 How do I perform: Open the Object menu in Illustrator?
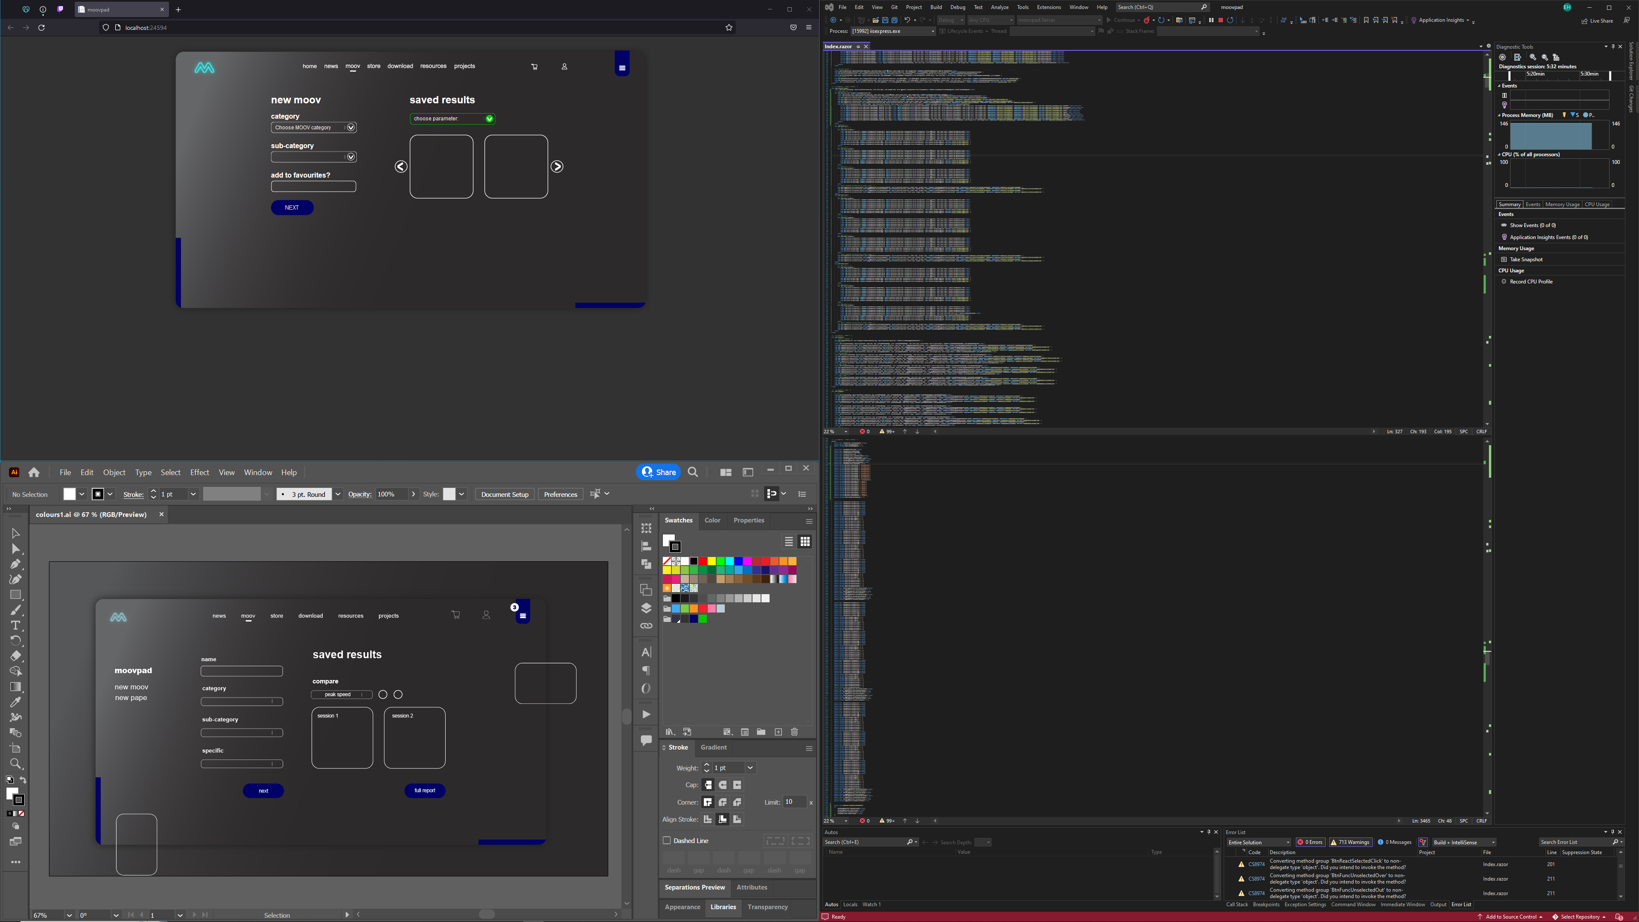pos(114,473)
